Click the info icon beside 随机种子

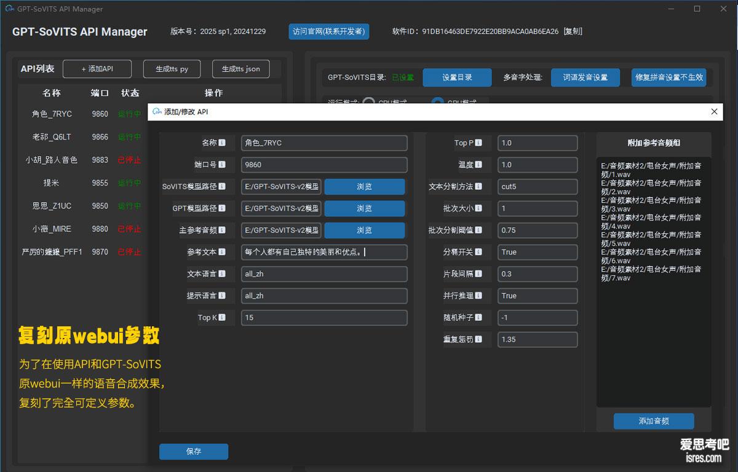click(x=478, y=318)
